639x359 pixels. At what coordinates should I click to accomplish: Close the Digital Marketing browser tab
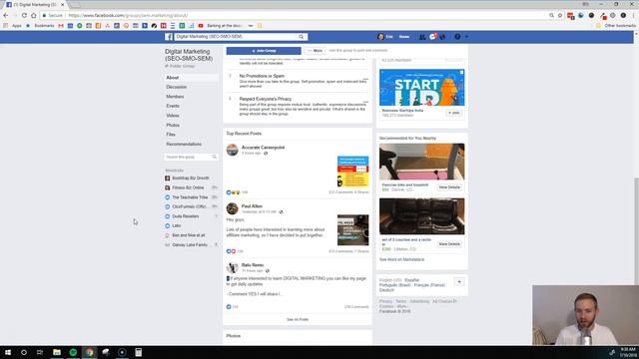tap(62, 4)
